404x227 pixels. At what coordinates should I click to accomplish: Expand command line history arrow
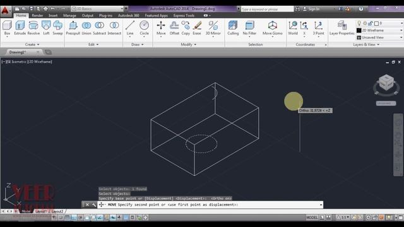coord(321,204)
